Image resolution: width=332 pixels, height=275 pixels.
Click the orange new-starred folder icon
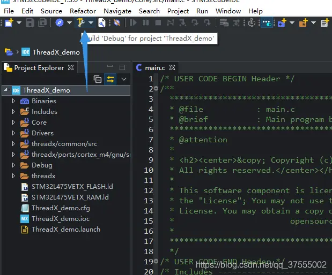(304, 22)
